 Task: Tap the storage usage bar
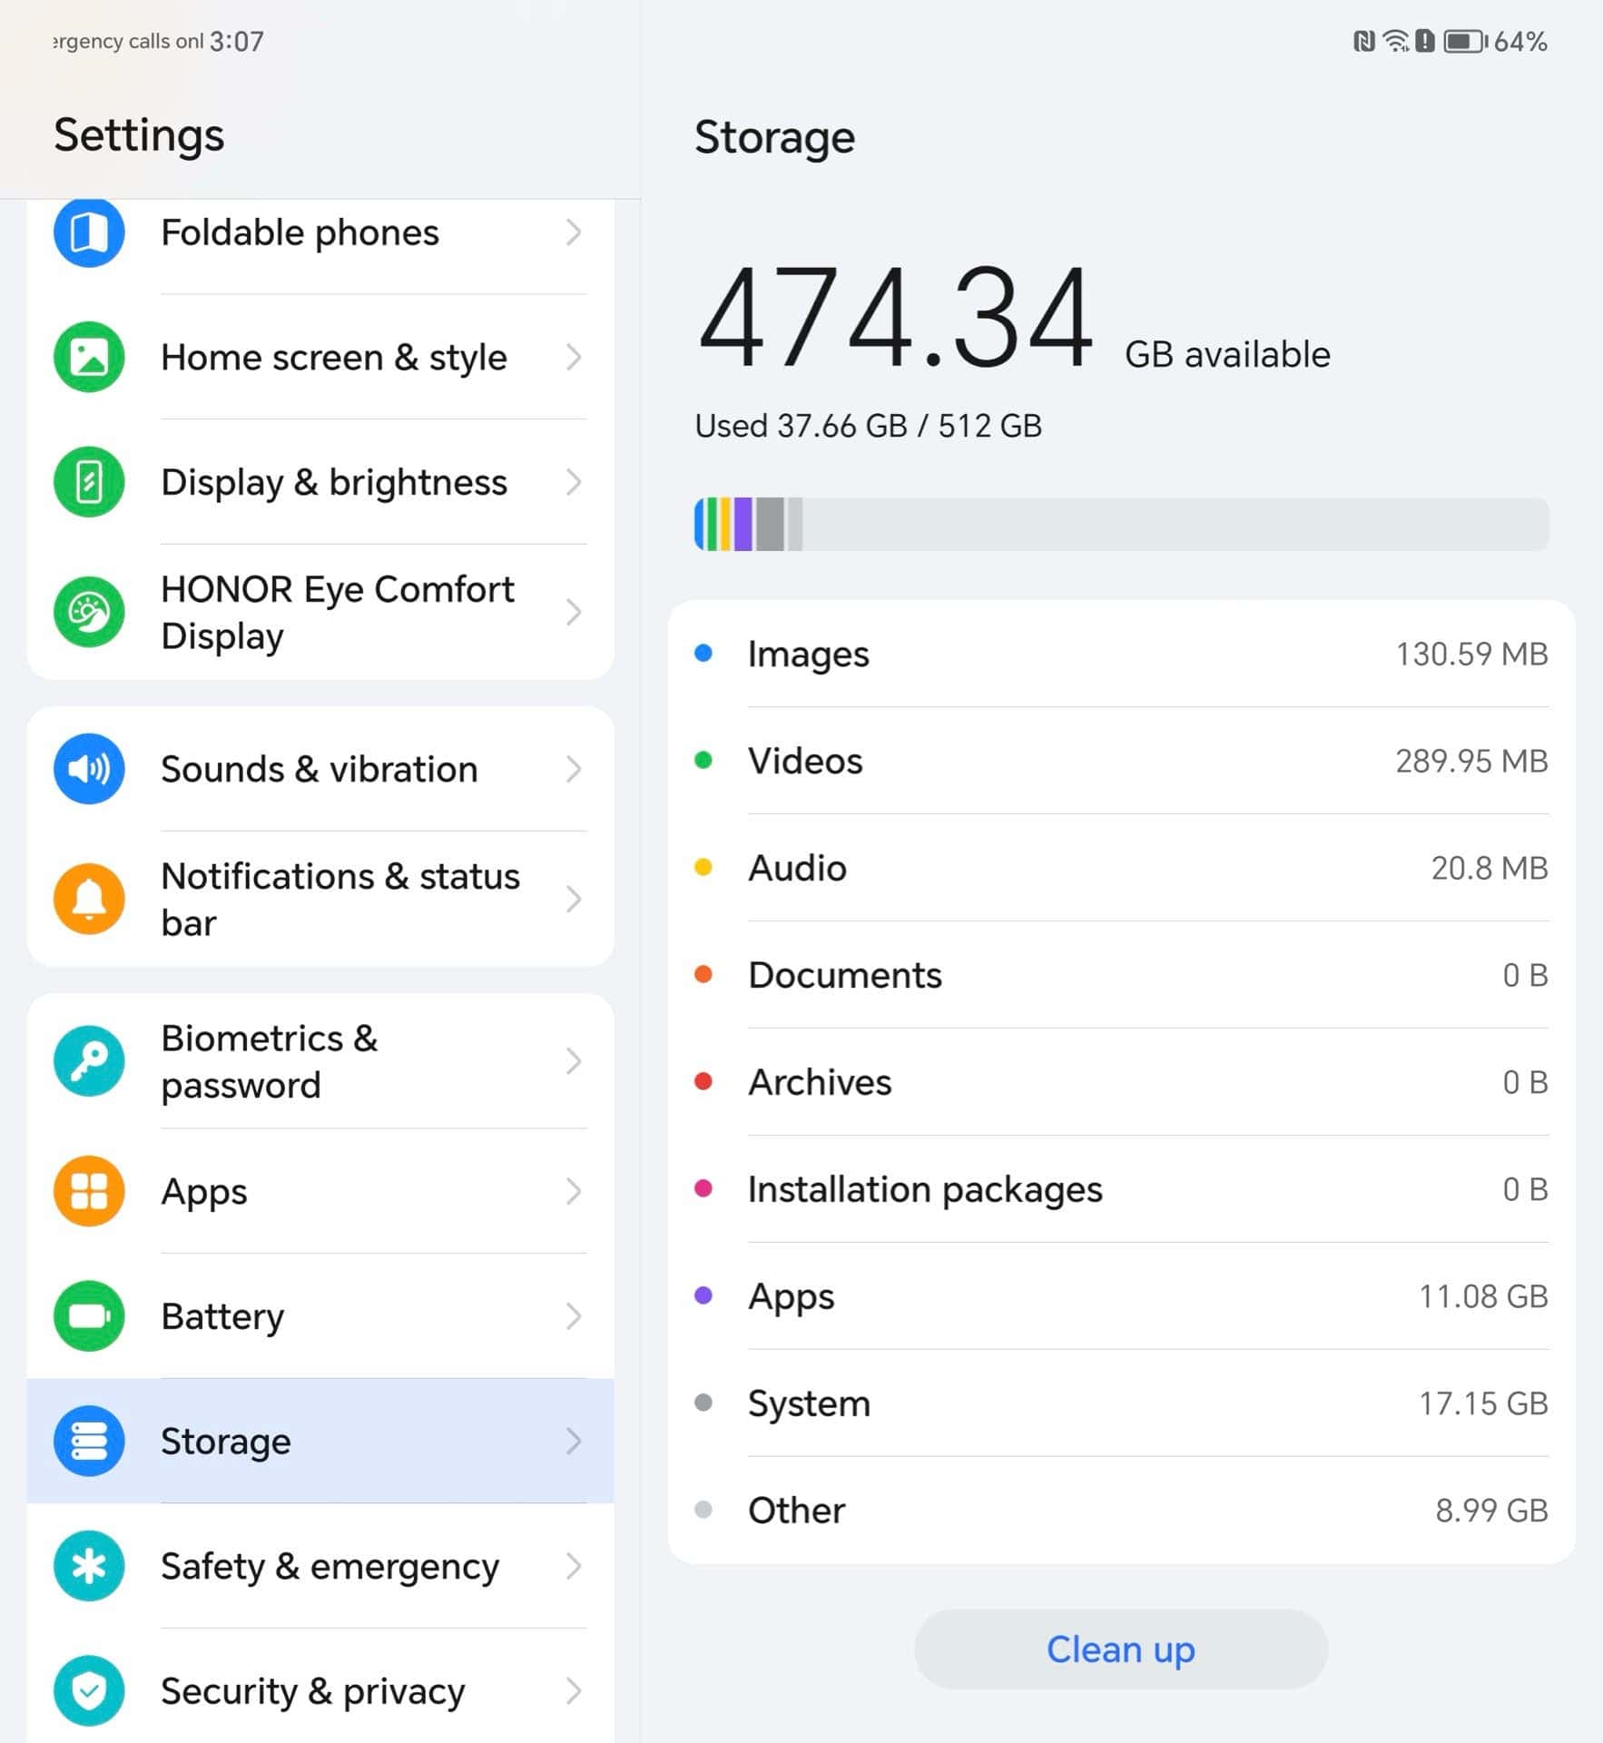1121,524
